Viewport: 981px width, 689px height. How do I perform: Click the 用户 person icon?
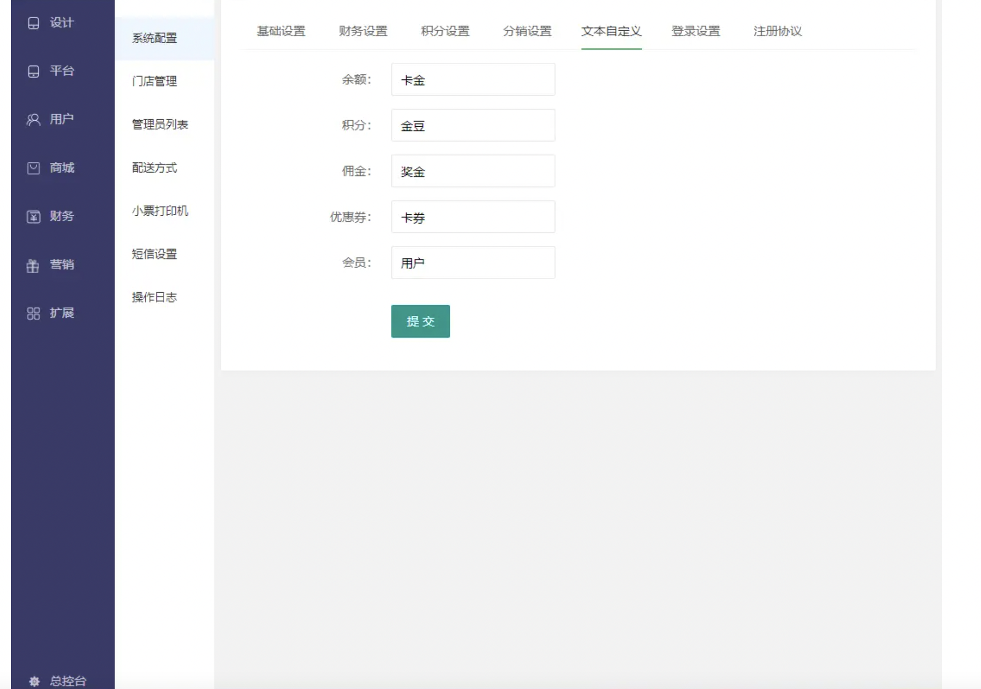click(33, 120)
